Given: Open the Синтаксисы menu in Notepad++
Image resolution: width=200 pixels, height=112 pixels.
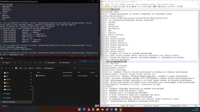Looking at the screenshot, I should [x=131, y=4].
